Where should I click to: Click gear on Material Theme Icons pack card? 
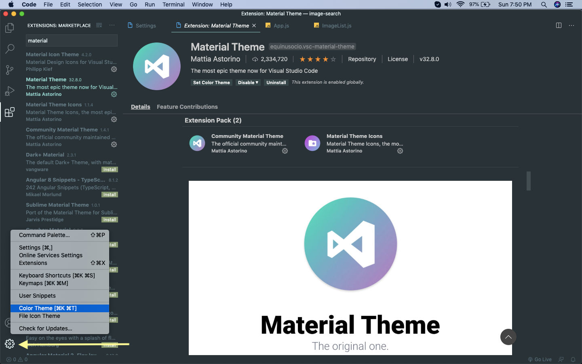pos(400,151)
